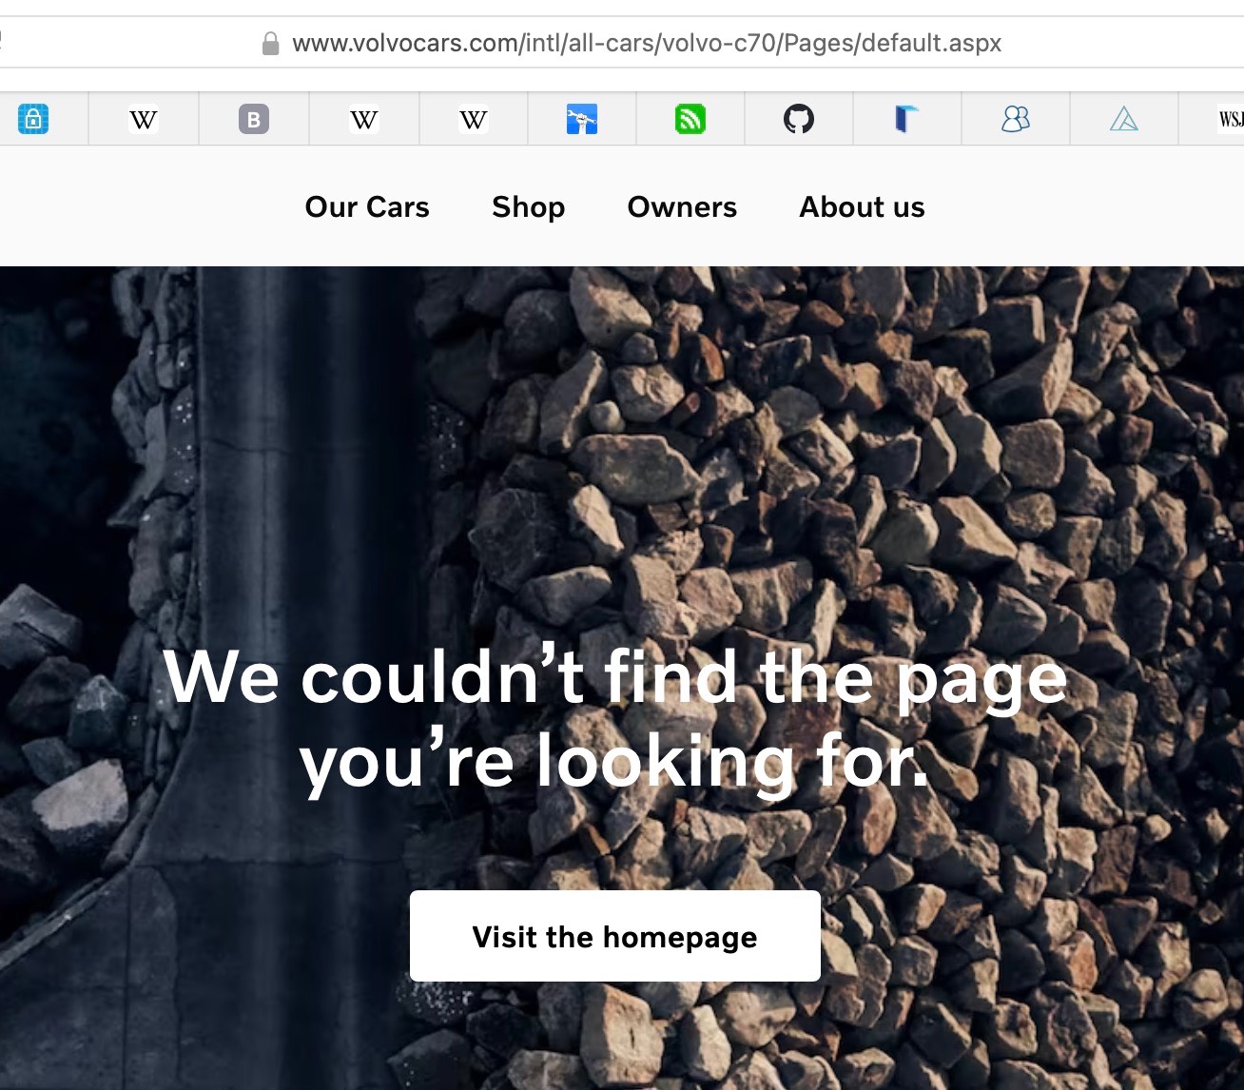
Task: Open the GitHub pinned tab
Action: (799, 120)
